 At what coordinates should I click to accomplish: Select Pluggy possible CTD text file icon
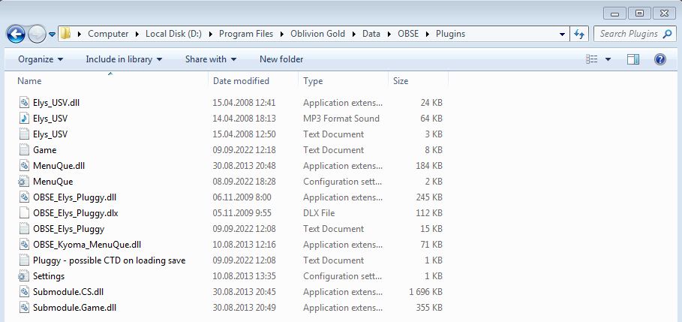click(x=24, y=260)
